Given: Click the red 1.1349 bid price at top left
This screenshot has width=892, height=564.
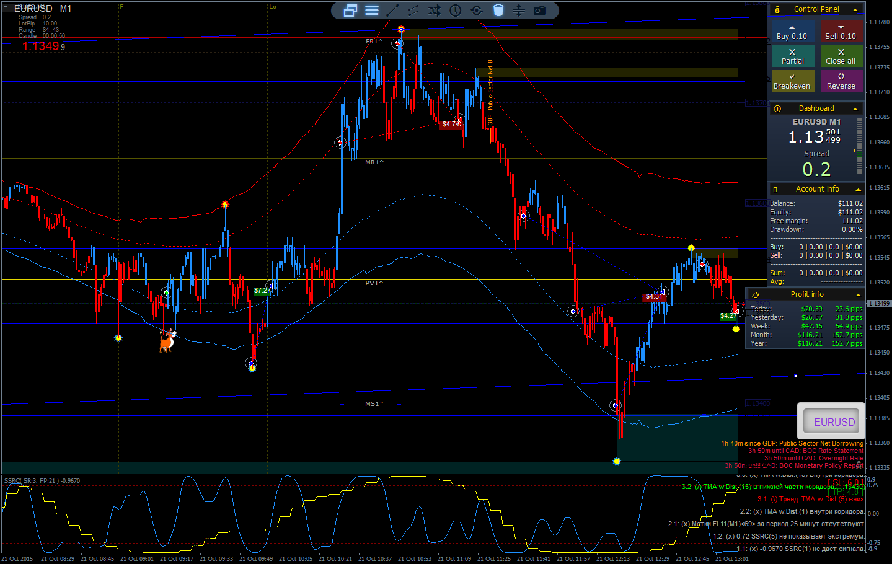Looking at the screenshot, I should pos(41,46).
